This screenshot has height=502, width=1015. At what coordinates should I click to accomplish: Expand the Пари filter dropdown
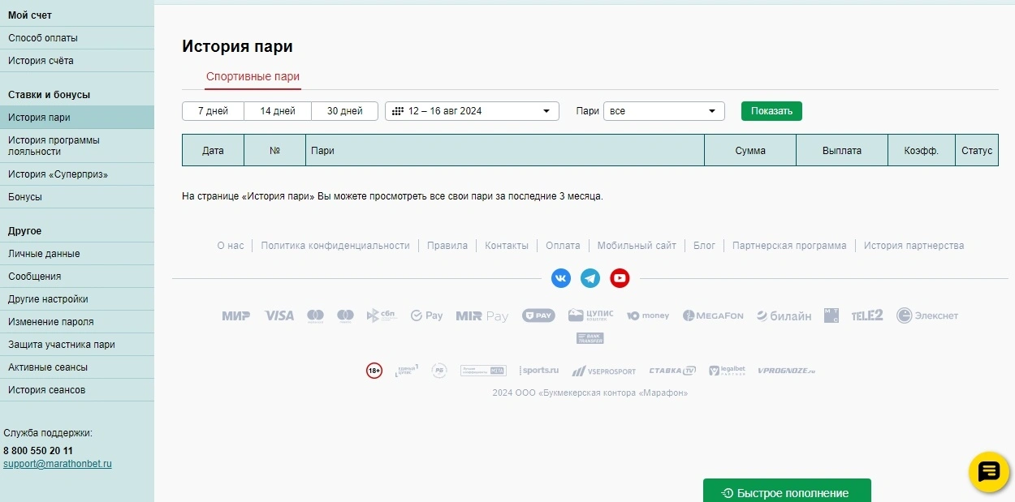tap(663, 110)
